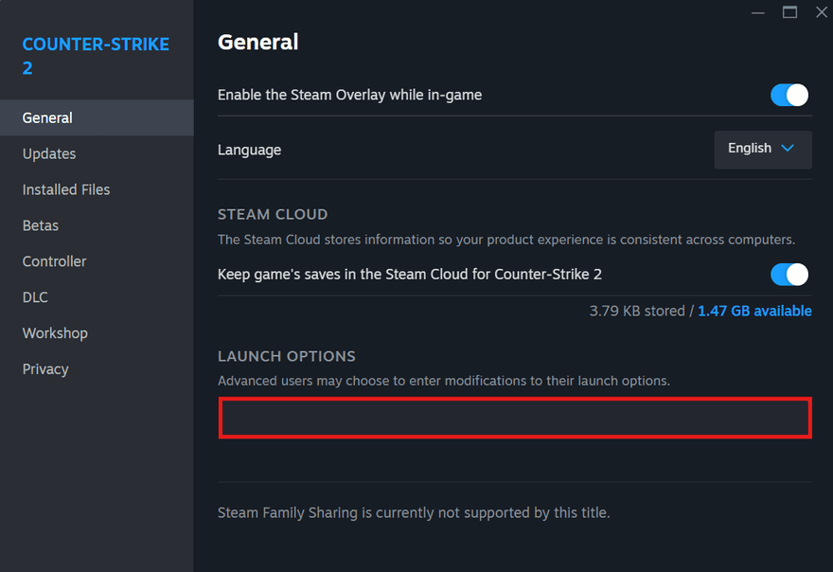Open the Workshop section
The image size is (833, 572).
pyautogui.click(x=55, y=333)
